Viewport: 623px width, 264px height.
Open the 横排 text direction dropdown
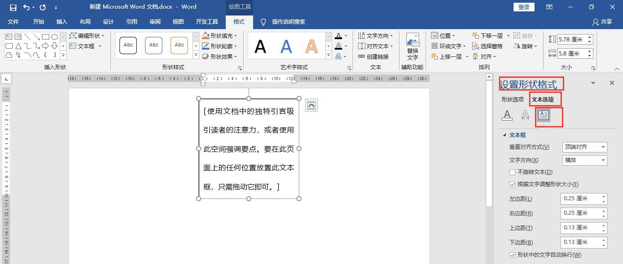click(603, 160)
